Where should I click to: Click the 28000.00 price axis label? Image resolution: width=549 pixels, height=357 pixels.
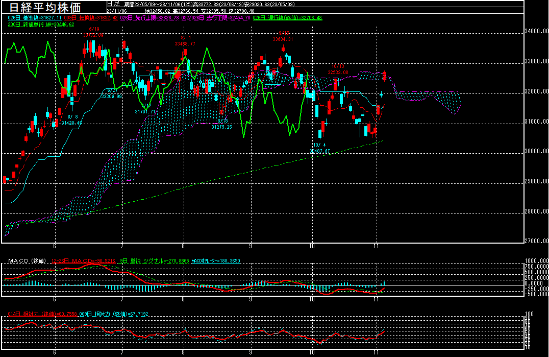(536, 211)
